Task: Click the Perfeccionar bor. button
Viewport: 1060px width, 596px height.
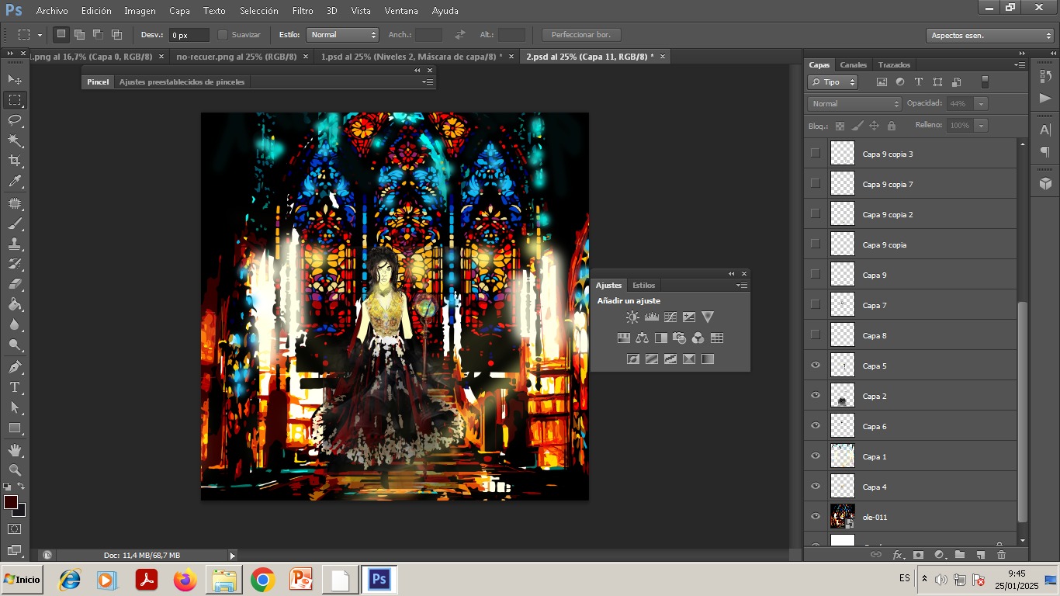Action: pyautogui.click(x=581, y=35)
